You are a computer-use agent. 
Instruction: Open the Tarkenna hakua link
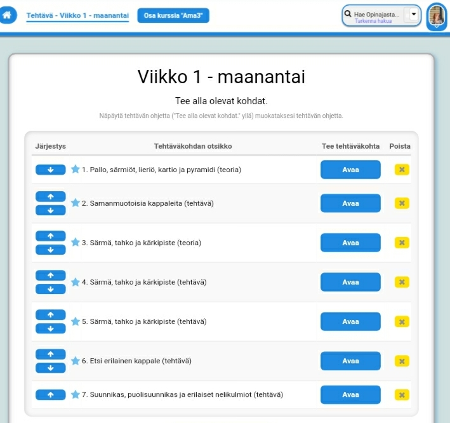[x=373, y=21]
